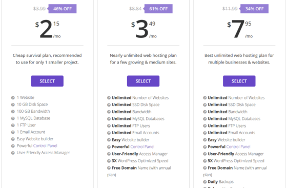Click help icon beside 1 FTP User
Screen dimensions: 287x188
[x=13, y=126]
